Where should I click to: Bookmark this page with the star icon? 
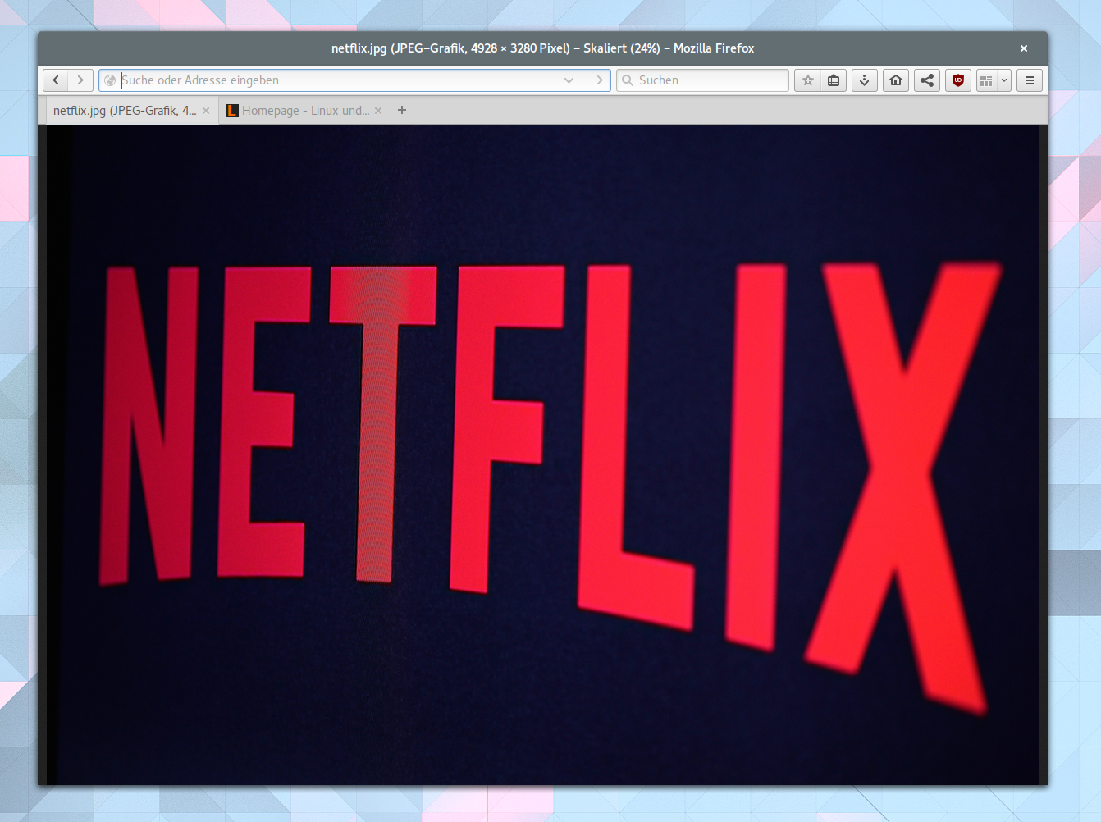point(807,80)
